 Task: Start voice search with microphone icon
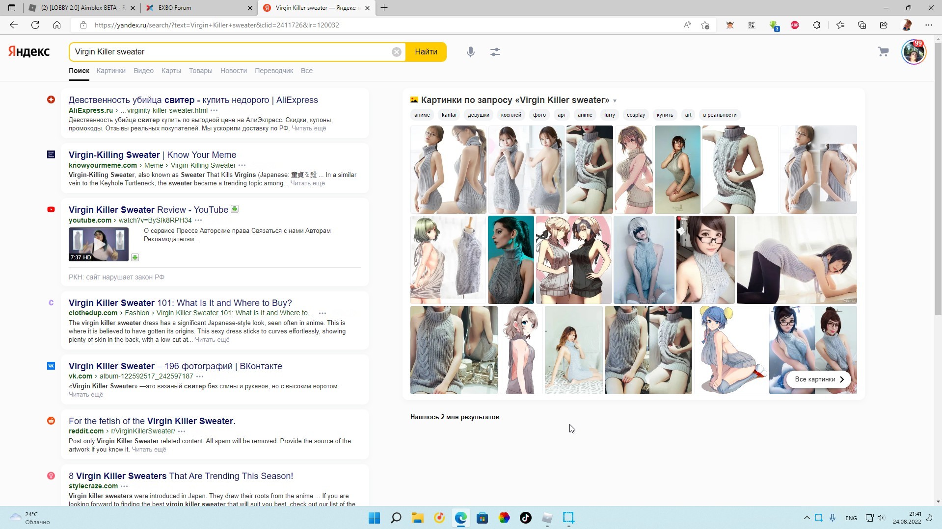[x=470, y=52]
